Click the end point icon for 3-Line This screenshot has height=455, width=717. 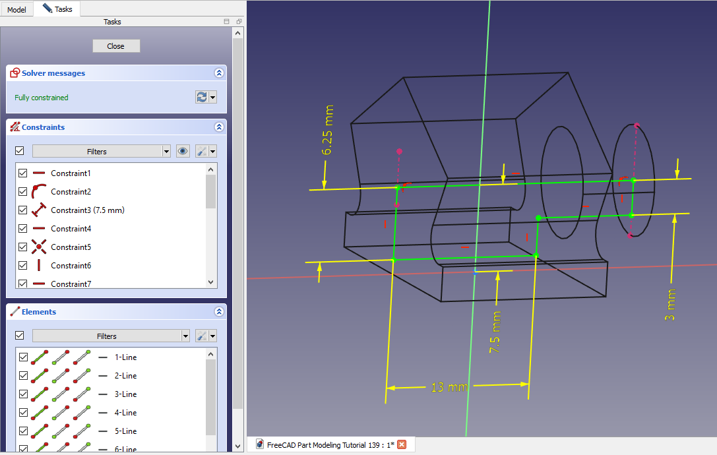(x=82, y=394)
